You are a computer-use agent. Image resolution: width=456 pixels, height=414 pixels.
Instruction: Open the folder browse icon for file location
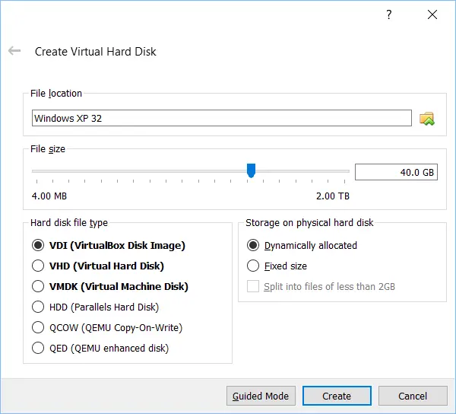426,119
